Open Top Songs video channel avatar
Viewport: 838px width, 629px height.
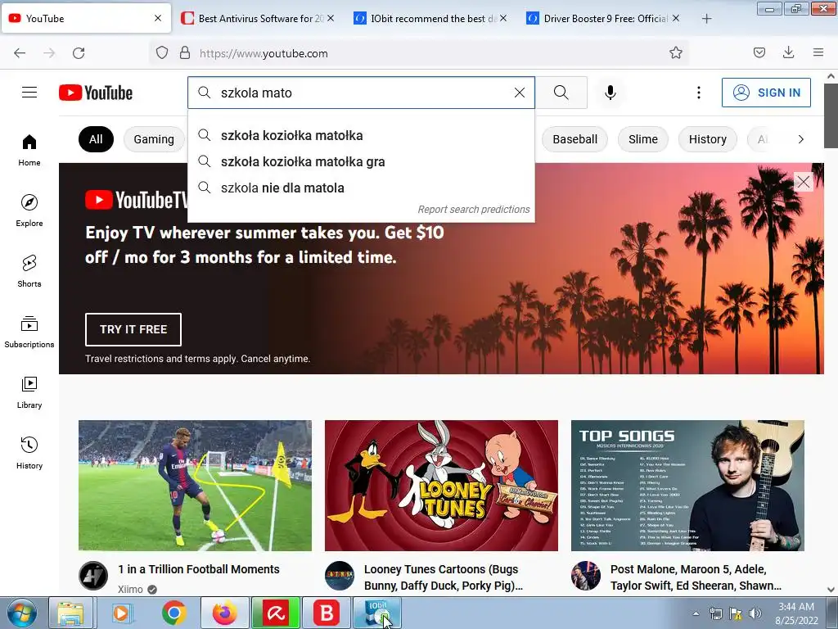586,576
